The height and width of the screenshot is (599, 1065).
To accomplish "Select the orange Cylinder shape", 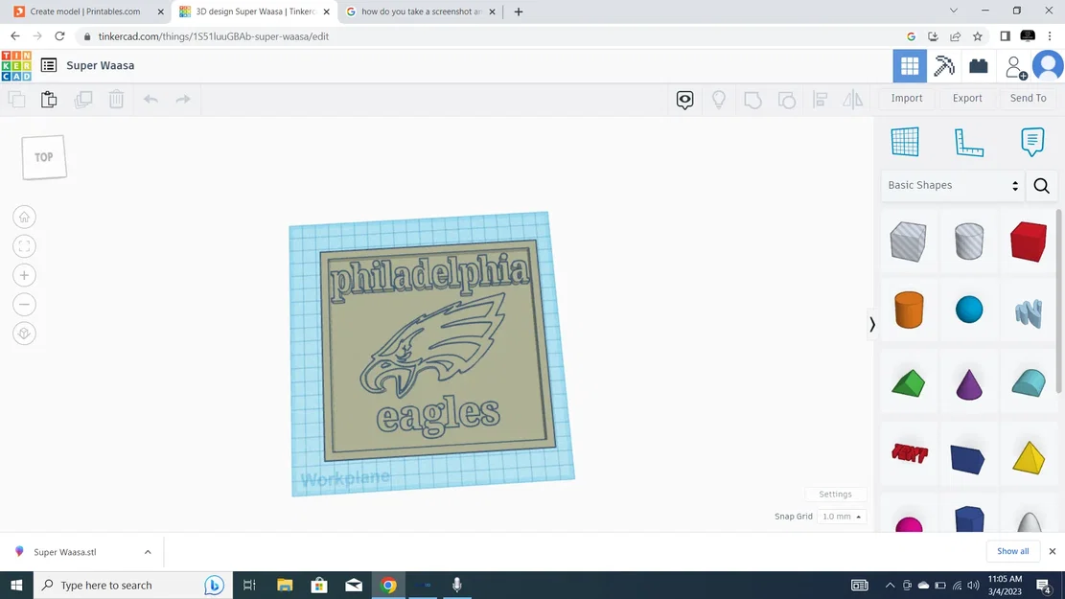I will coord(909,311).
